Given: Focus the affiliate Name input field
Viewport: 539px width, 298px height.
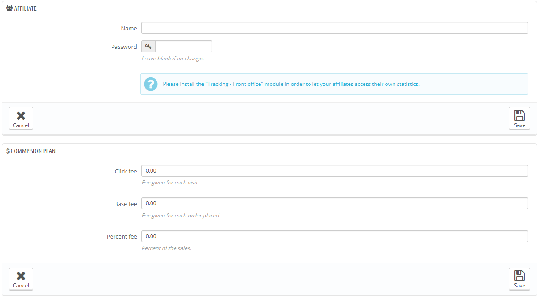Looking at the screenshot, I should [x=335, y=28].
